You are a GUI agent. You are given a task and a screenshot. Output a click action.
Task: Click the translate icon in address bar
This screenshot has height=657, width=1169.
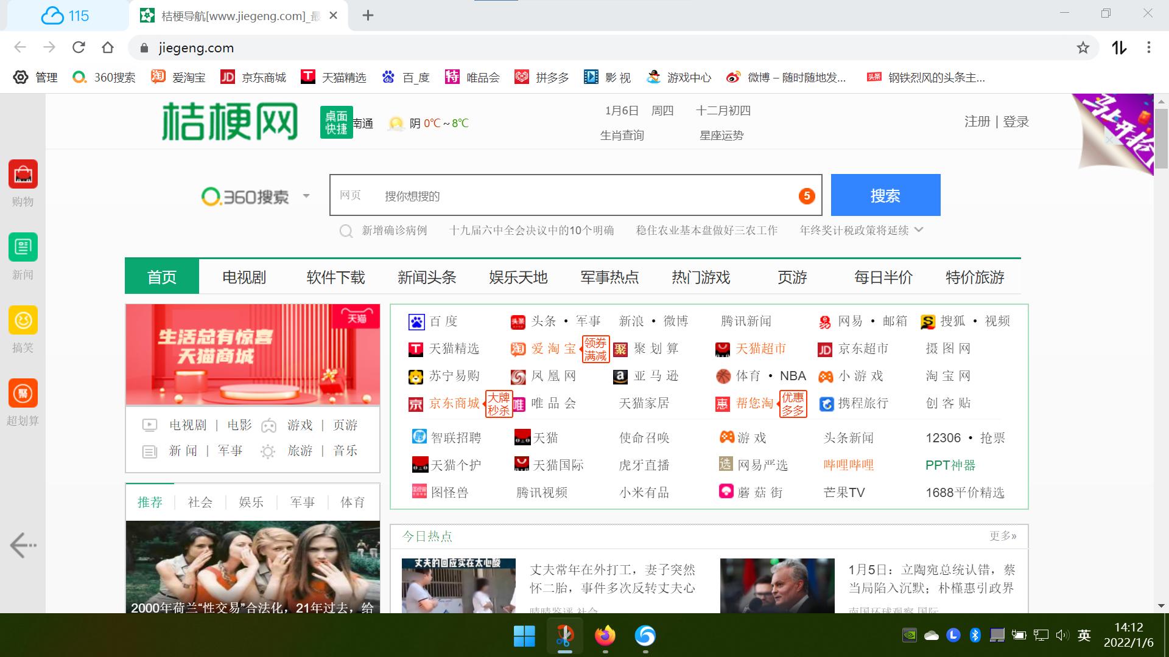click(x=1118, y=47)
